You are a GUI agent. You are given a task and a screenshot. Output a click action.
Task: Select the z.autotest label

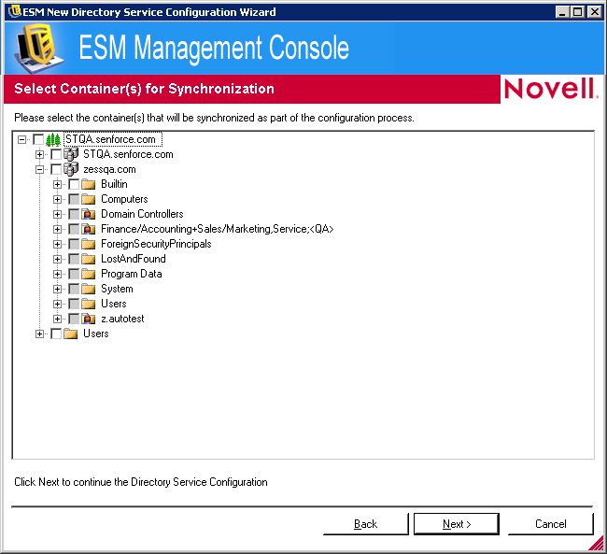pyautogui.click(x=122, y=319)
